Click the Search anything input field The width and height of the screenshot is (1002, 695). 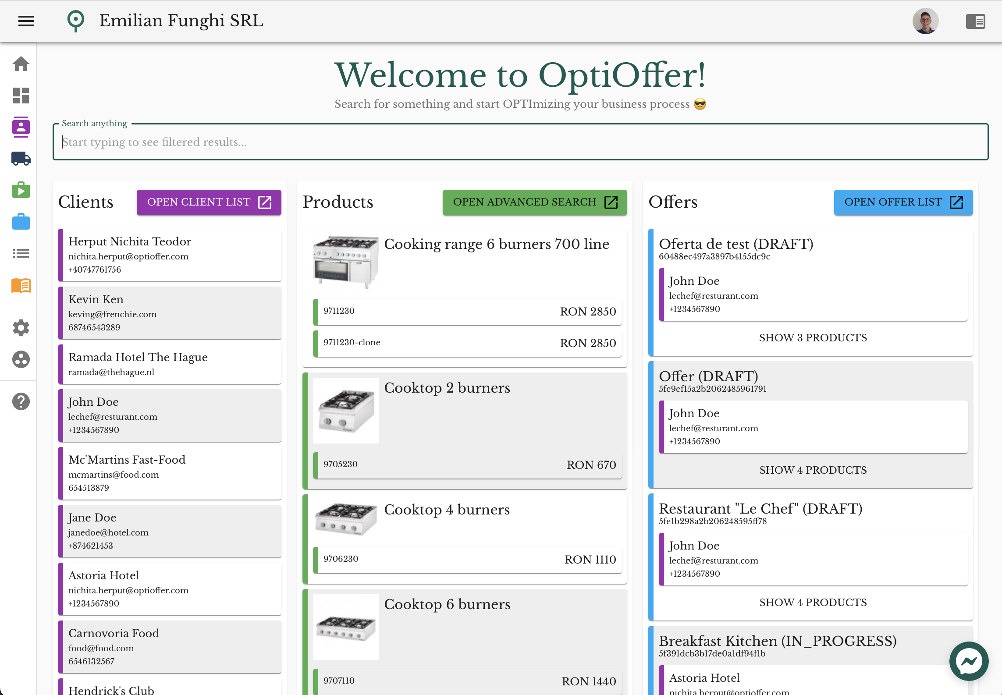(x=520, y=142)
